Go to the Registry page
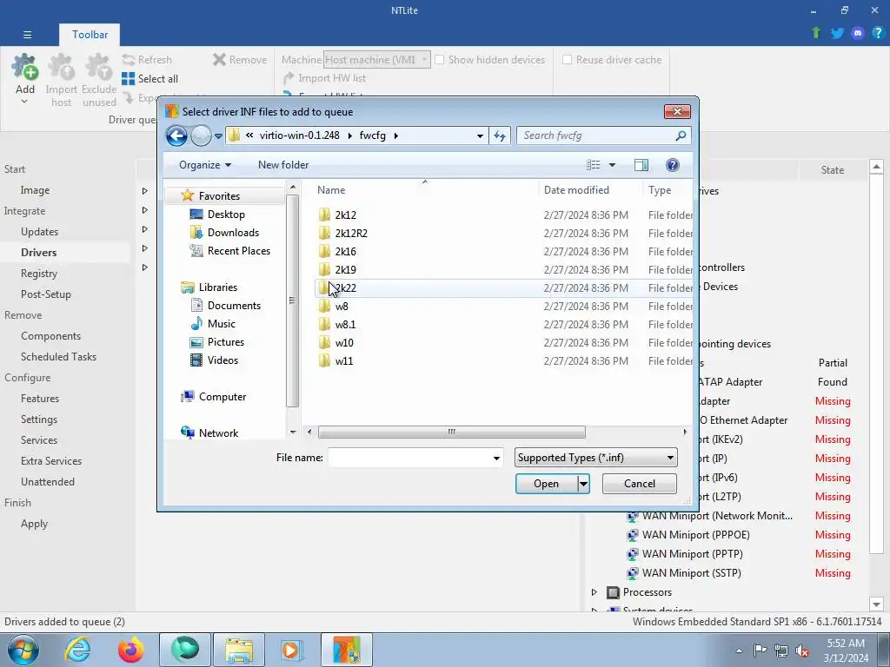This screenshot has height=667, width=890. click(39, 274)
